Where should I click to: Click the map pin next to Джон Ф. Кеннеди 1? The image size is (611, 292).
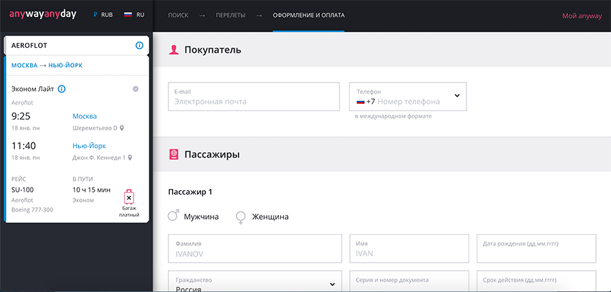pos(130,158)
